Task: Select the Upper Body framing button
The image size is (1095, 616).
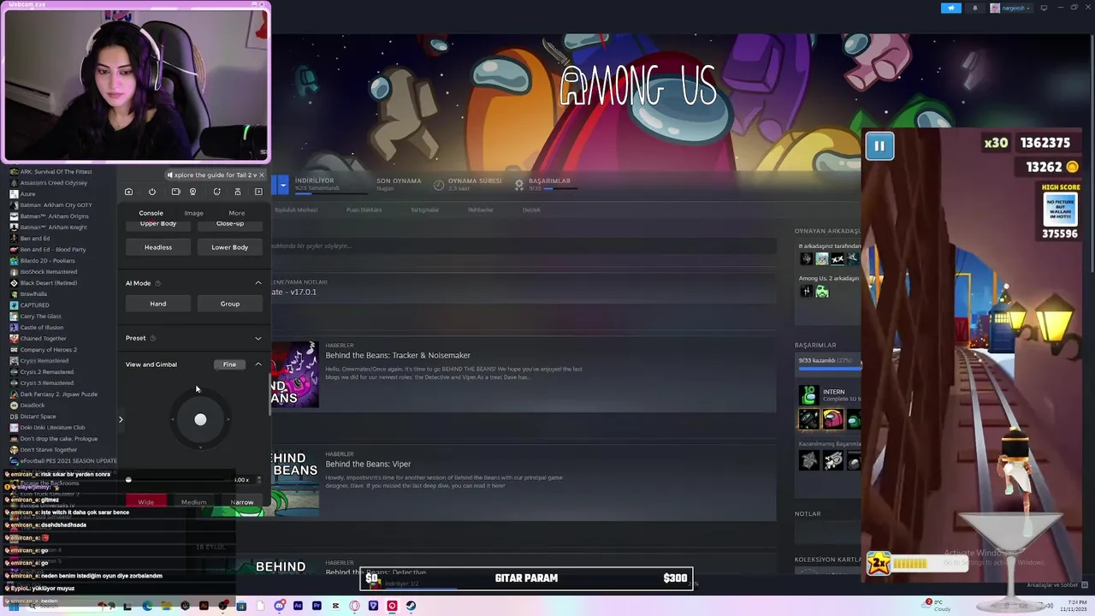Action: click(158, 224)
